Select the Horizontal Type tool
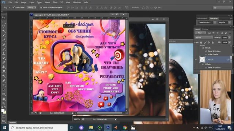 point(4,85)
